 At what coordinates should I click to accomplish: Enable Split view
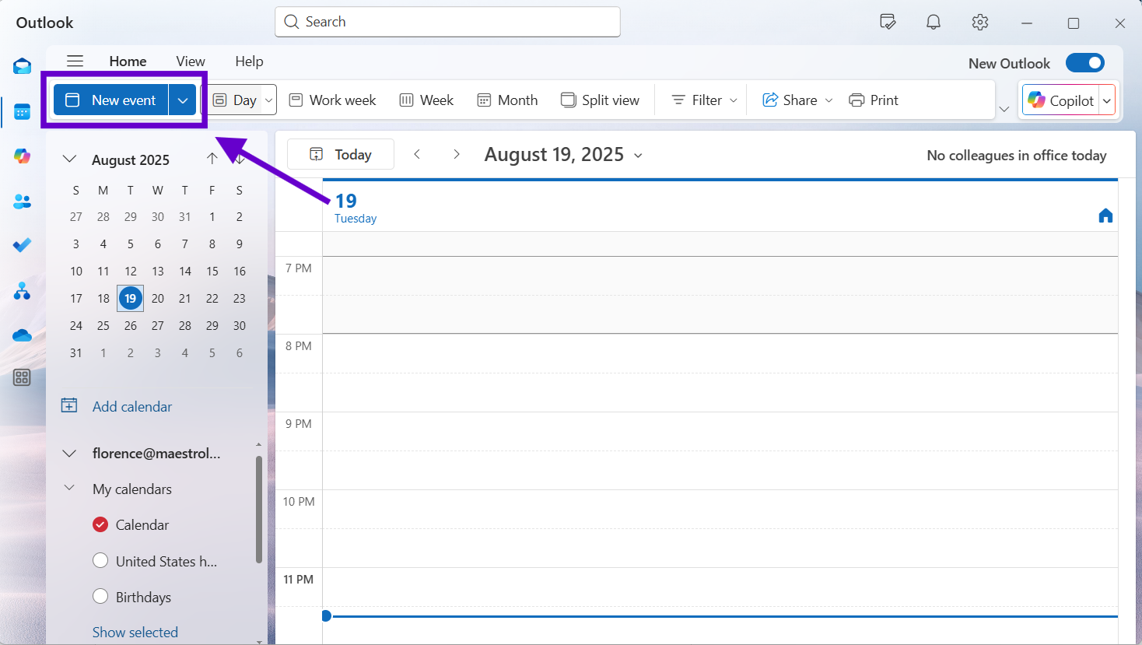tap(600, 100)
